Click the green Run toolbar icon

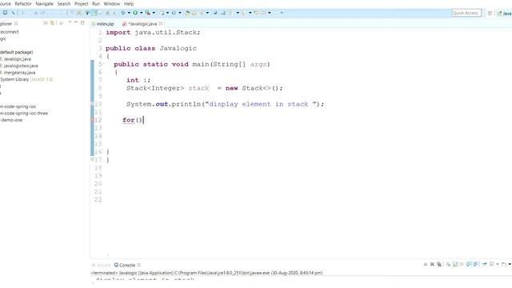pyautogui.click(x=135, y=13)
